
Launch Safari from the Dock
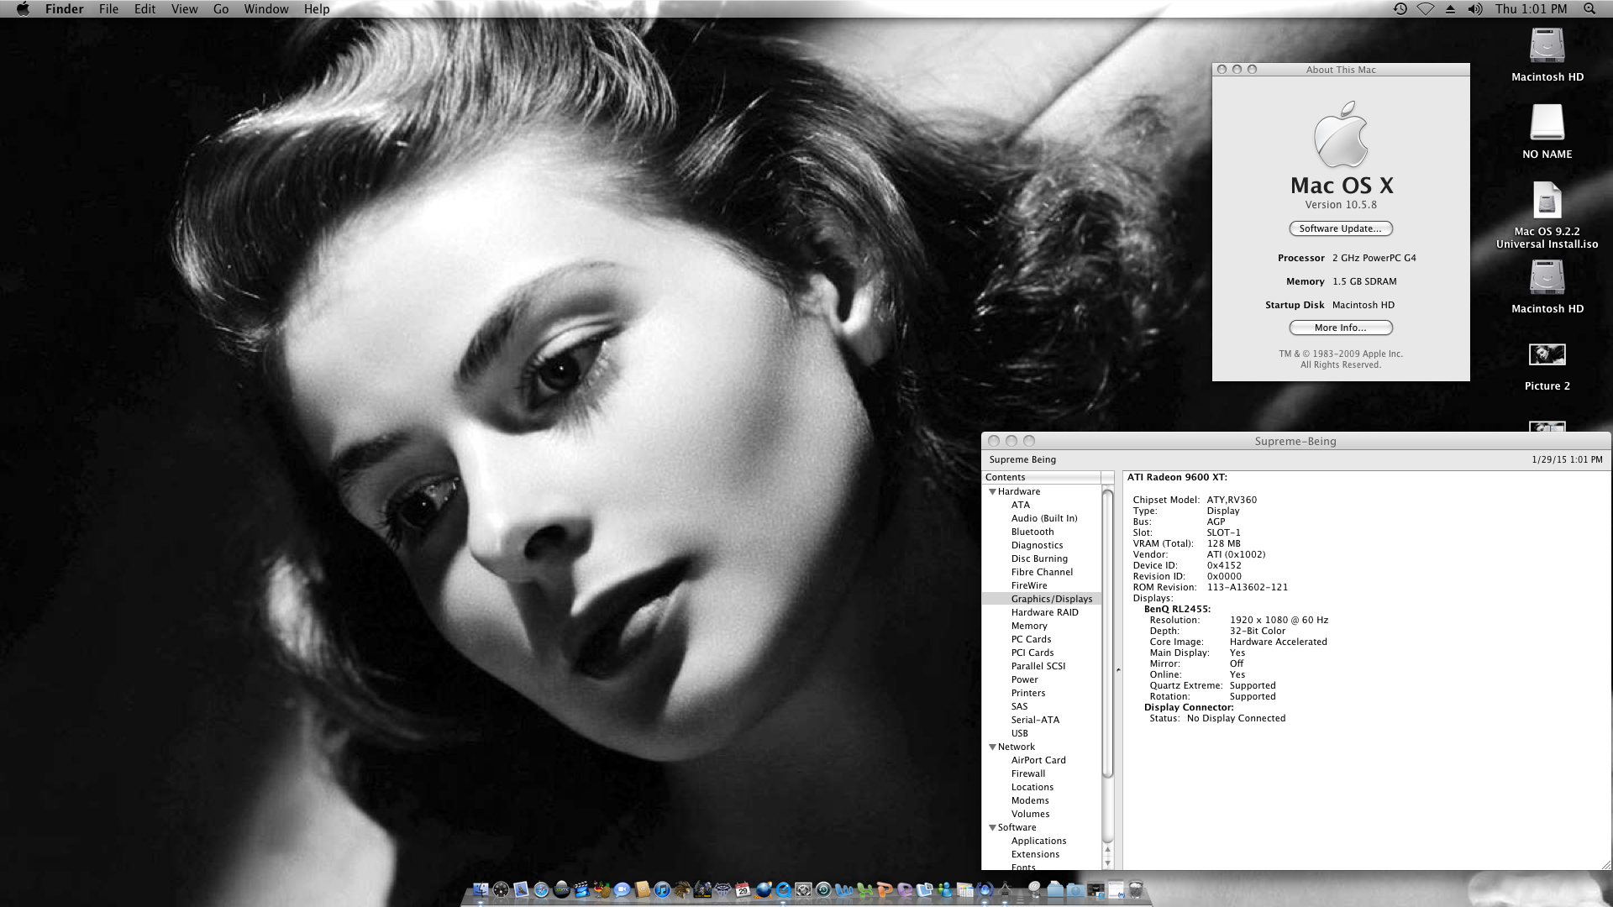[x=541, y=890]
